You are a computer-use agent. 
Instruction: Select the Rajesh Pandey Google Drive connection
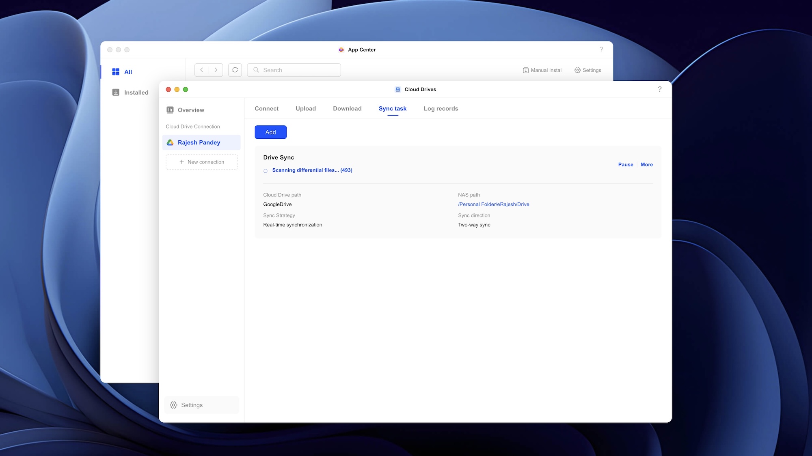[199, 142]
